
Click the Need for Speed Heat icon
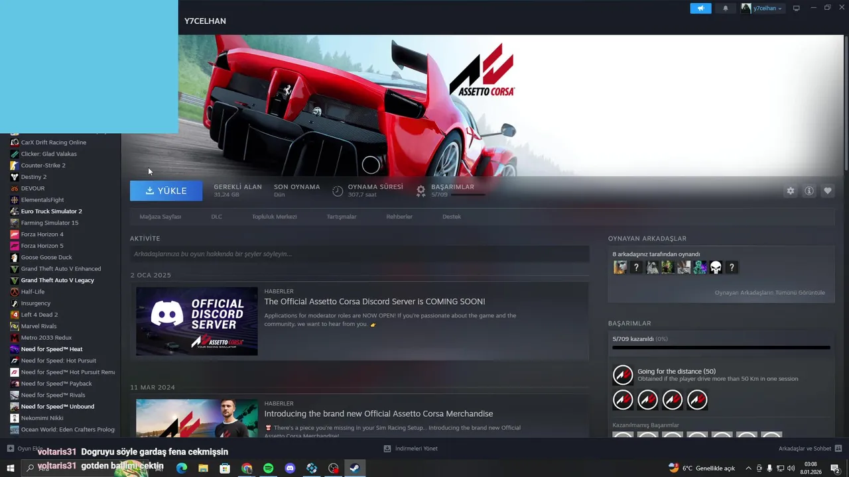15,349
